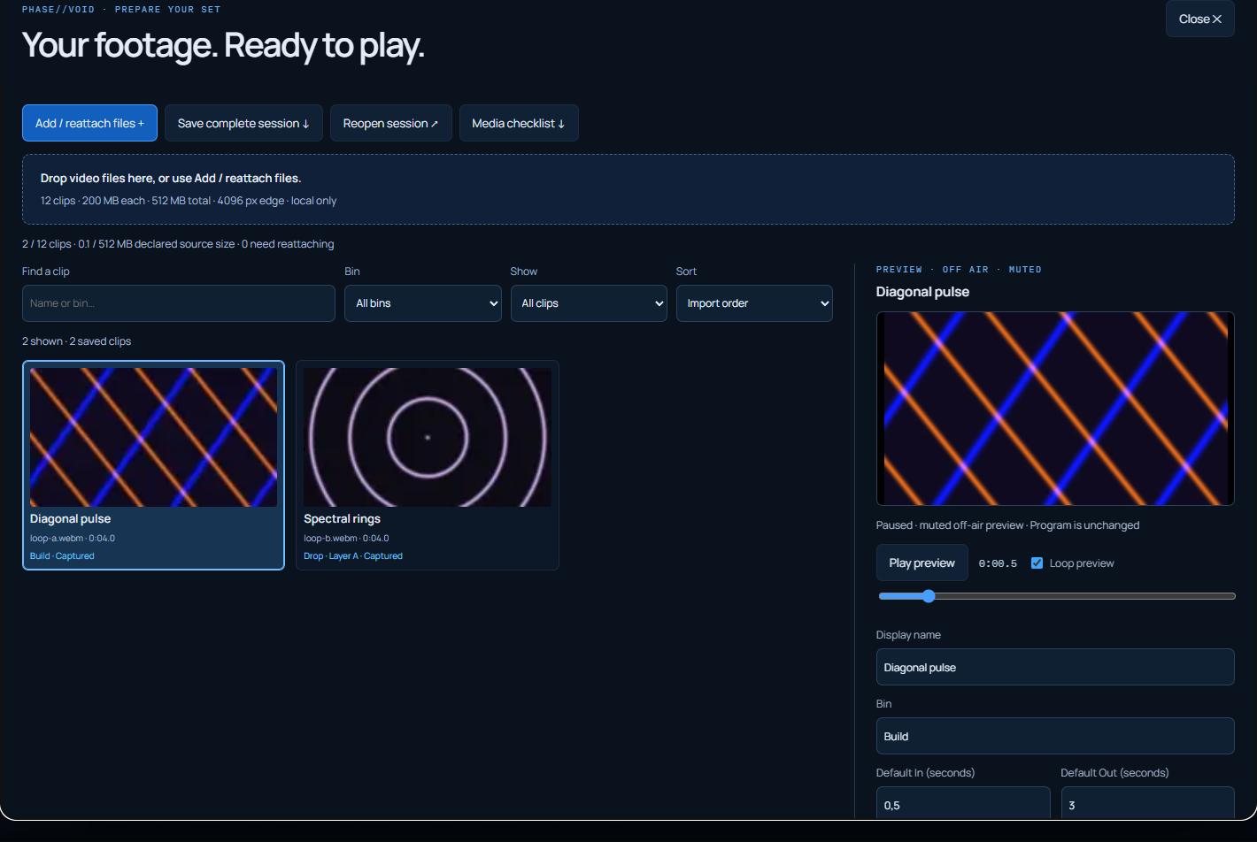The height and width of the screenshot is (842, 1257).
Task: Click the preview scrub slider
Action: pyautogui.click(x=1057, y=596)
